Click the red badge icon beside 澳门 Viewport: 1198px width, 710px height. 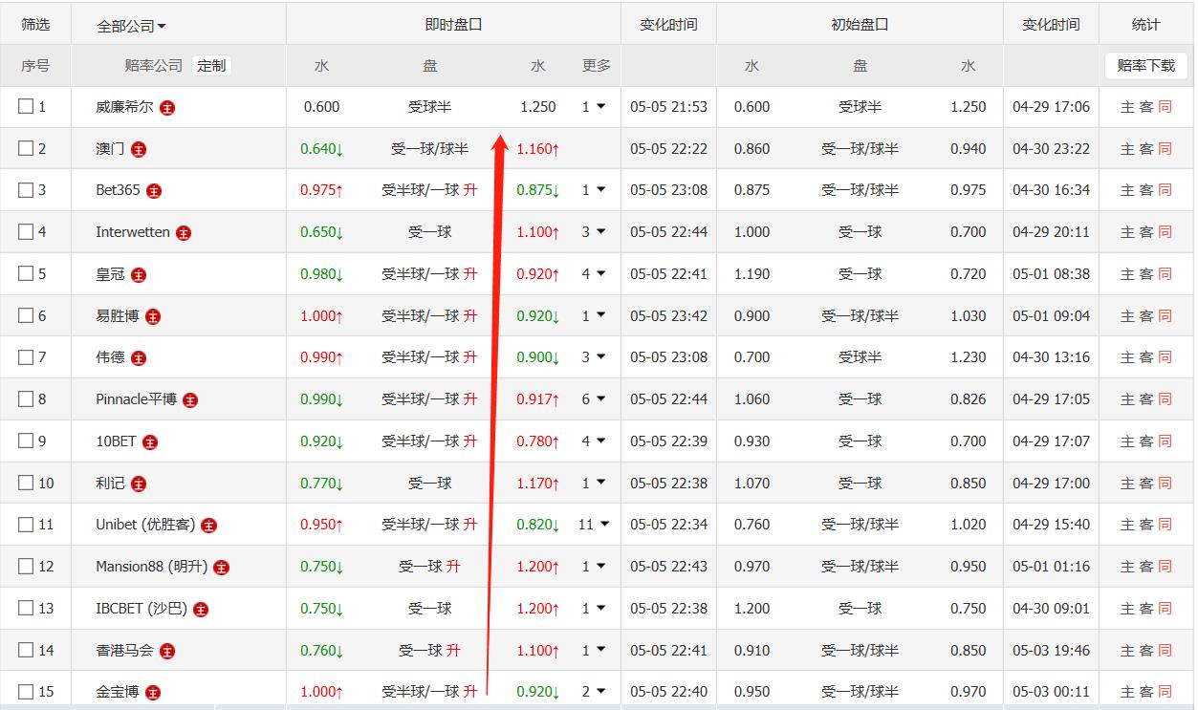139,150
